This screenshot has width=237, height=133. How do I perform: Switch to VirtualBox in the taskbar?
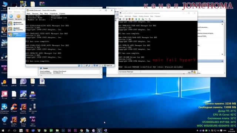[x=99, y=130]
